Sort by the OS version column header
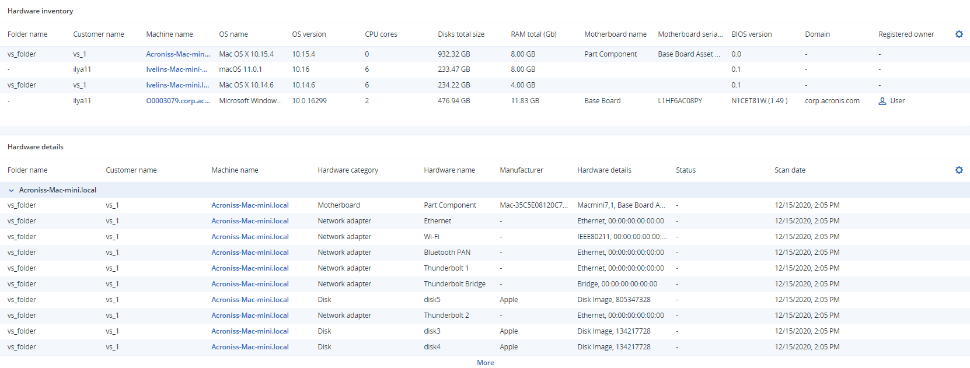Screen dimensions: 970x368 [x=309, y=34]
